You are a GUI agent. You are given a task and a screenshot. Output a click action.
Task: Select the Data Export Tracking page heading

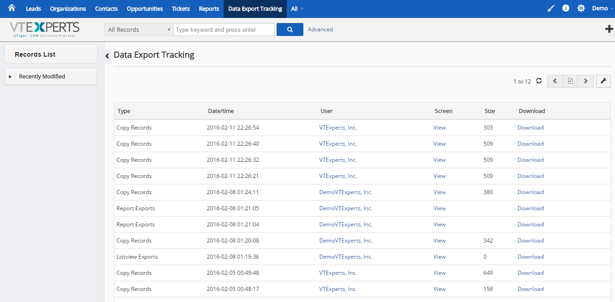(154, 55)
